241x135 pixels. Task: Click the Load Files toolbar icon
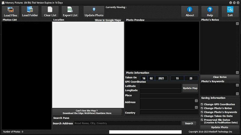11,10
